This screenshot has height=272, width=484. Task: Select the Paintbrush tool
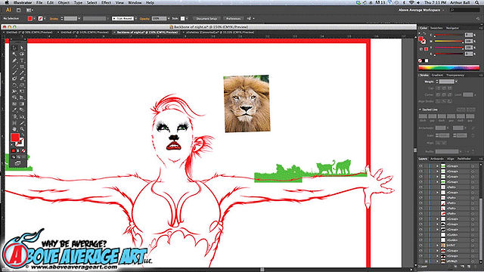pyautogui.click(x=14, y=73)
